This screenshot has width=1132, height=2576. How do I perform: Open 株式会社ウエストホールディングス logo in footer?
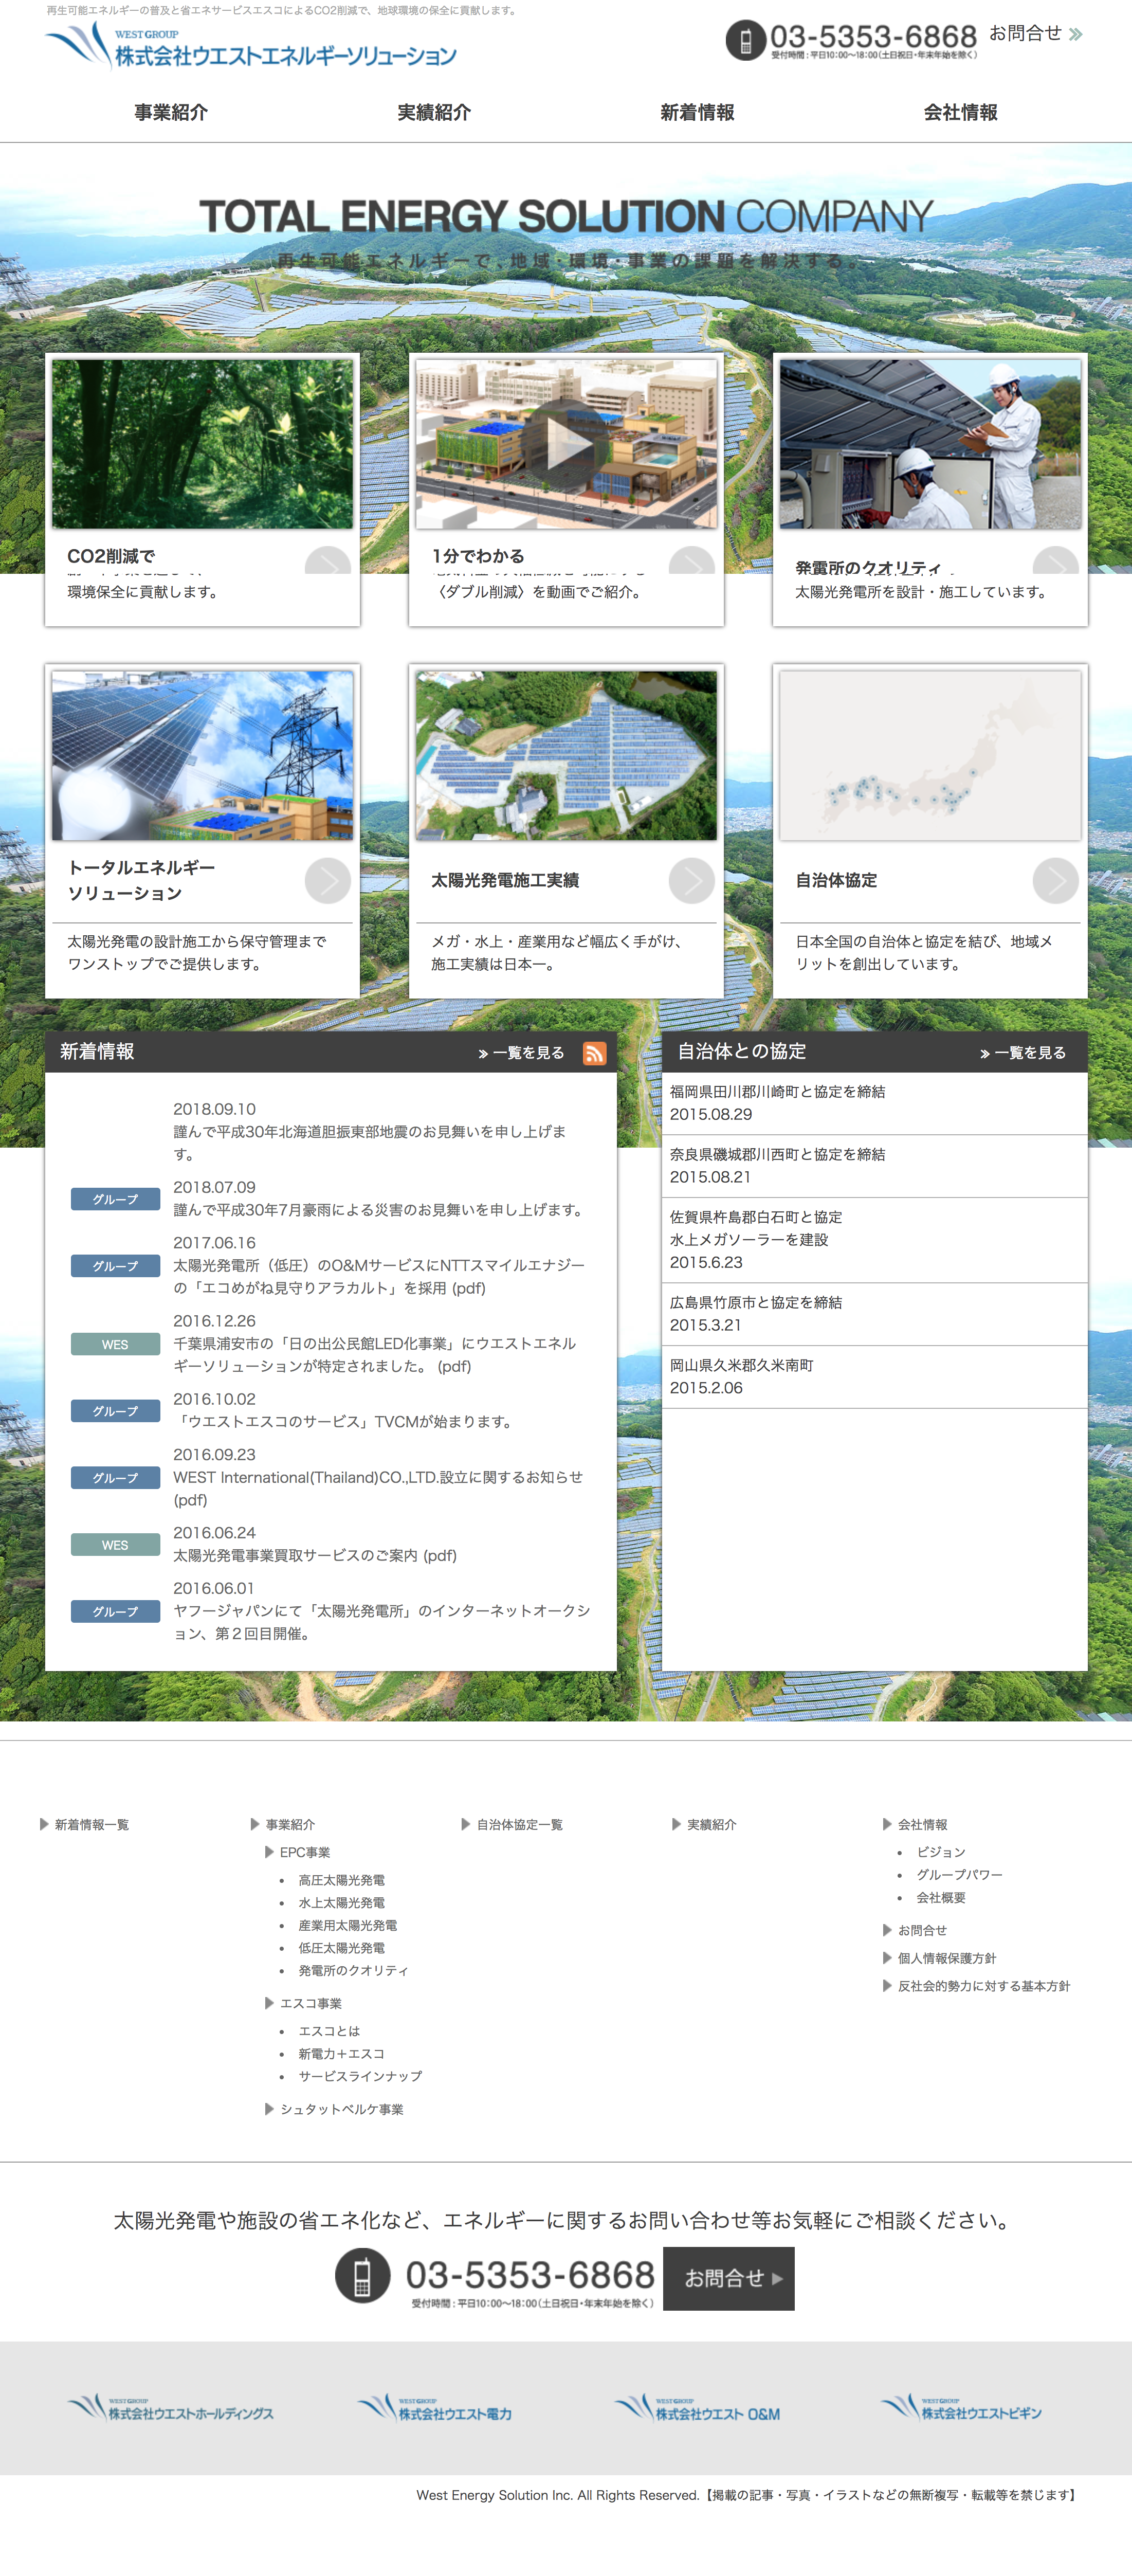(170, 2408)
